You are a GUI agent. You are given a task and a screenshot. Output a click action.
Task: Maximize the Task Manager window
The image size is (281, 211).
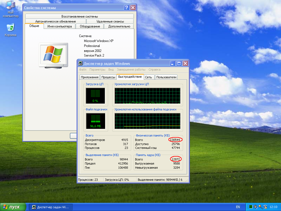[179, 63]
